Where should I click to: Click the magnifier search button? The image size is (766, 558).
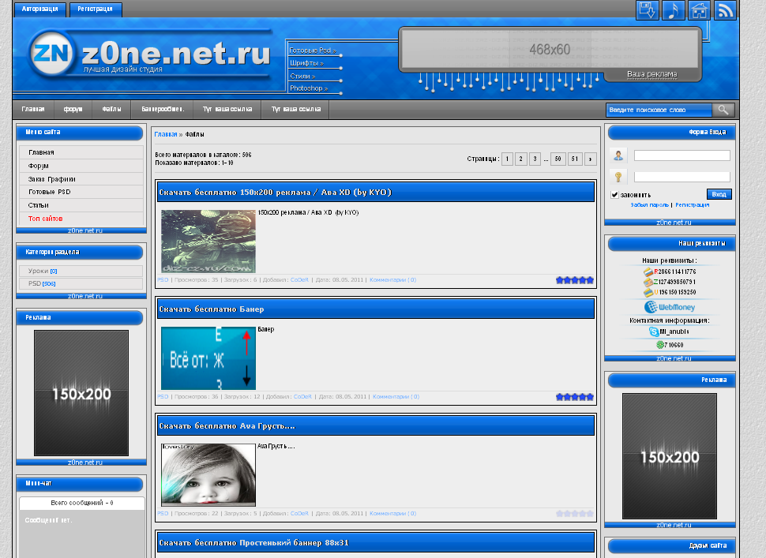click(723, 110)
